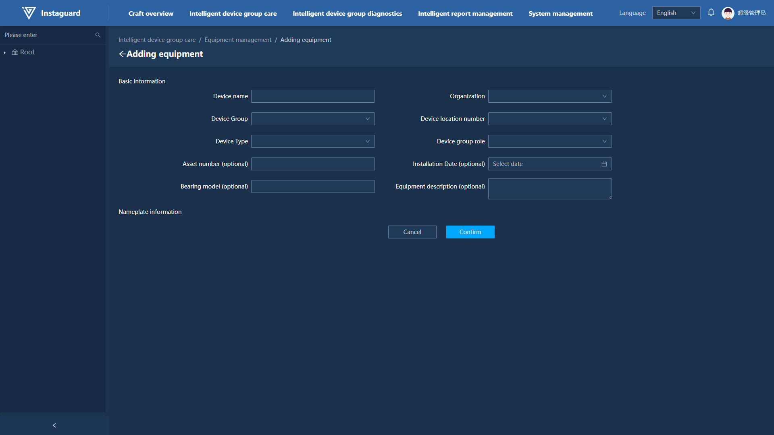Click the user avatar icon
This screenshot has height=435, width=774.
tap(728, 13)
